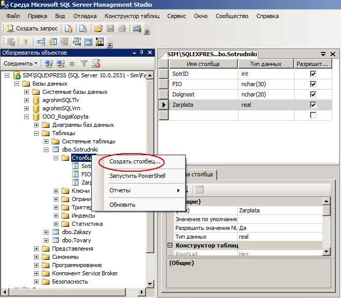Open the Соединить dropdown in Object Explorer
The image size is (341, 298).
pos(21,63)
